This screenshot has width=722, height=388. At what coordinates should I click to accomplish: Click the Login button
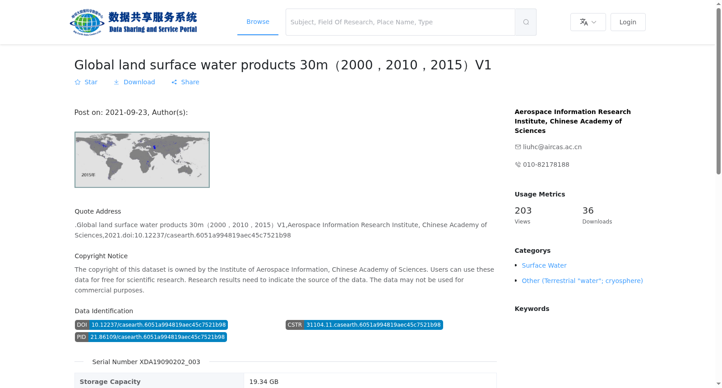tap(628, 22)
